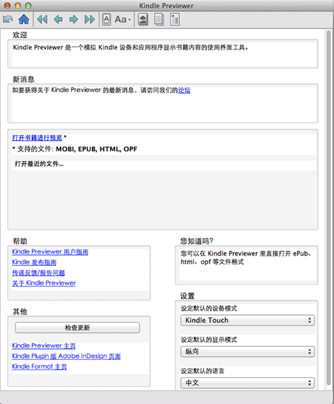Viewport: 334px width, 404px height.
Task: Click the 打开最近的文件... row
Action: [164, 164]
